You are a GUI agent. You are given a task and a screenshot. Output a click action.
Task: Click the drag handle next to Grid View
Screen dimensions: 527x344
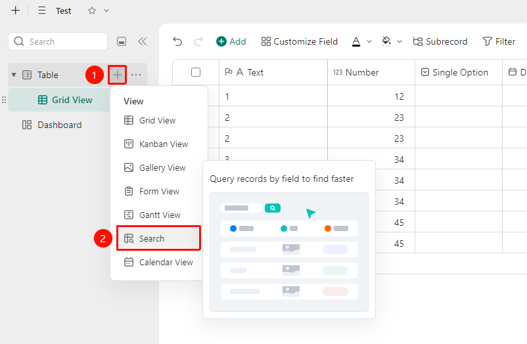(x=4, y=100)
